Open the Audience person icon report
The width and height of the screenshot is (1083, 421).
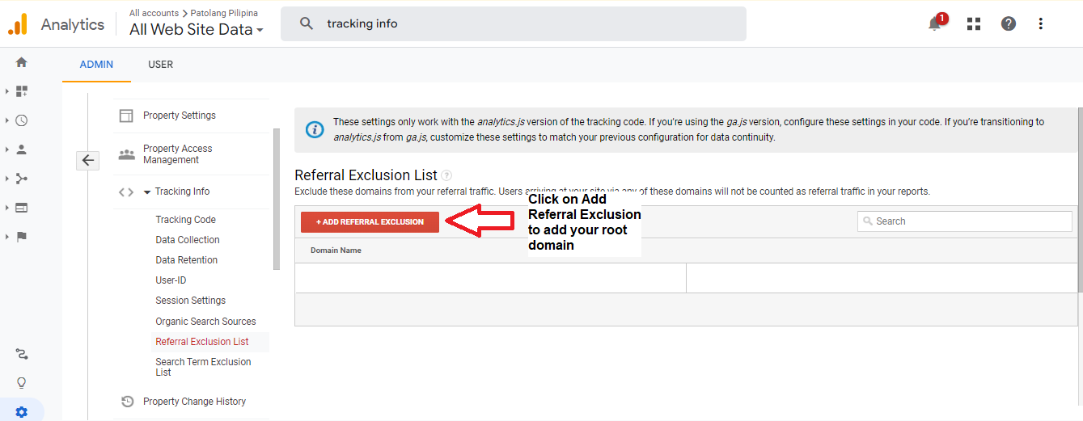point(21,149)
